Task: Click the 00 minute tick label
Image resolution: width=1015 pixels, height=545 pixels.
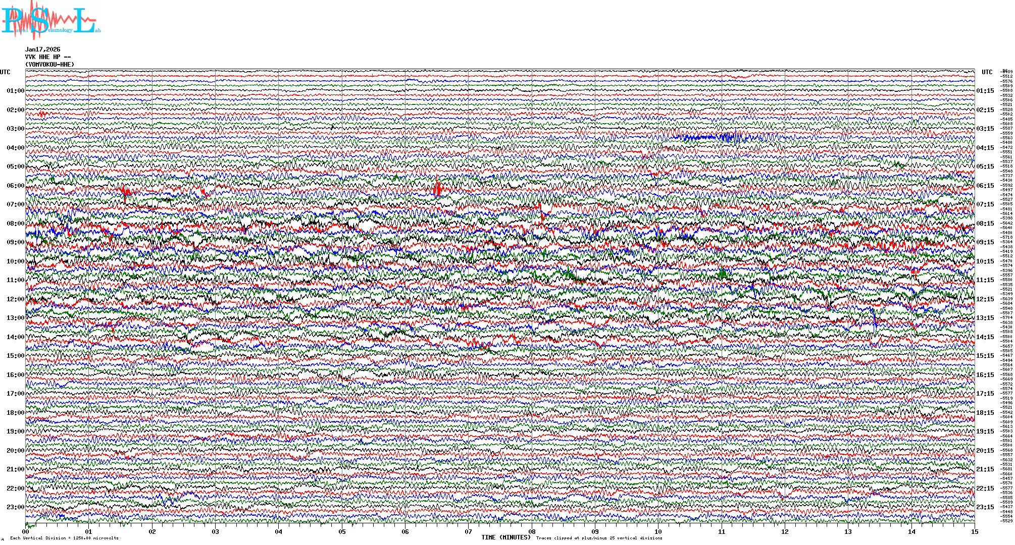Action: point(26,532)
